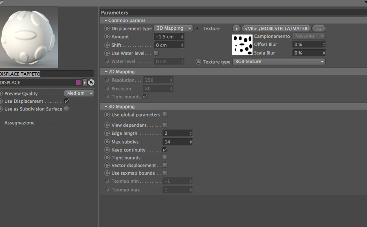
Task: Click the layer picker cursor icon
Action: pos(91,82)
